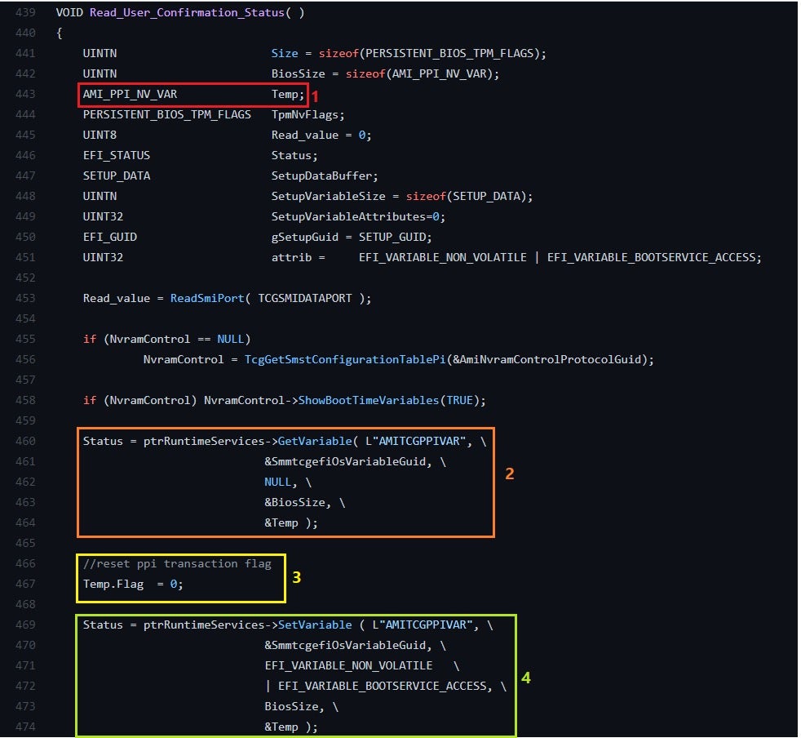Screen dimensions: 801x738
Task: Click line number 467 in the gutter
Action: click(24, 584)
